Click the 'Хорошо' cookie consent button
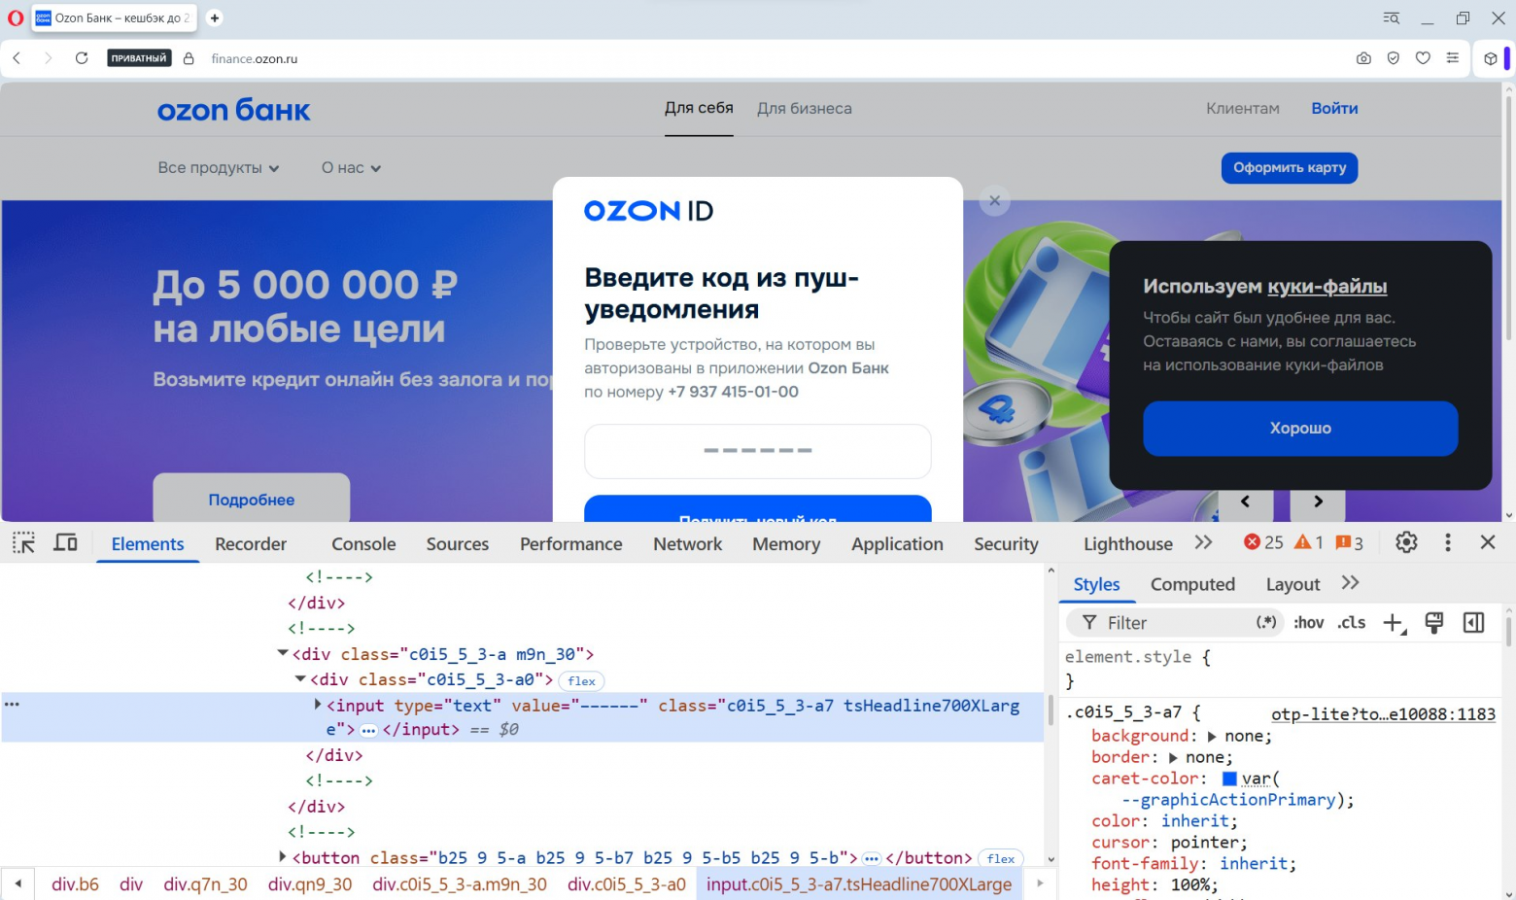 (1300, 429)
